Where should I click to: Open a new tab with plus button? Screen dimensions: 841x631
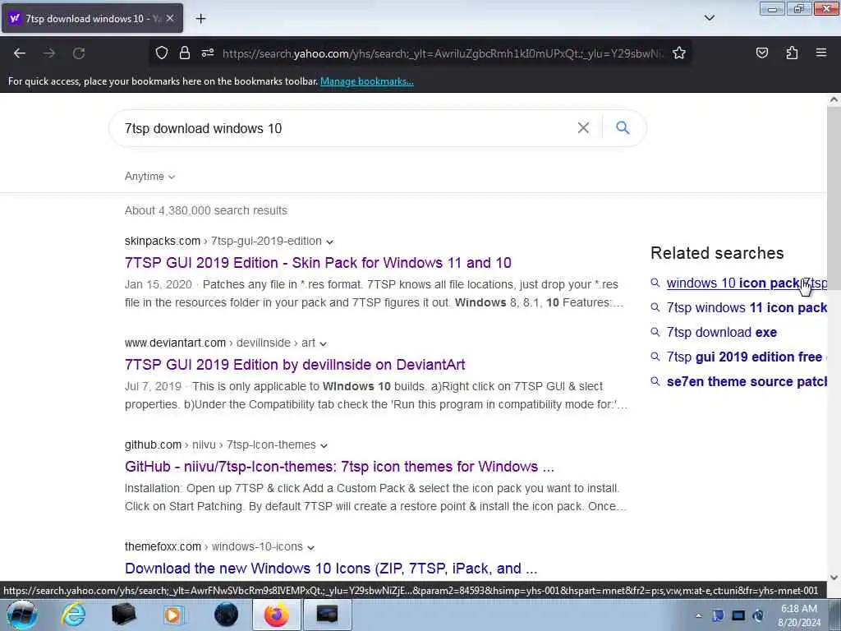point(200,19)
